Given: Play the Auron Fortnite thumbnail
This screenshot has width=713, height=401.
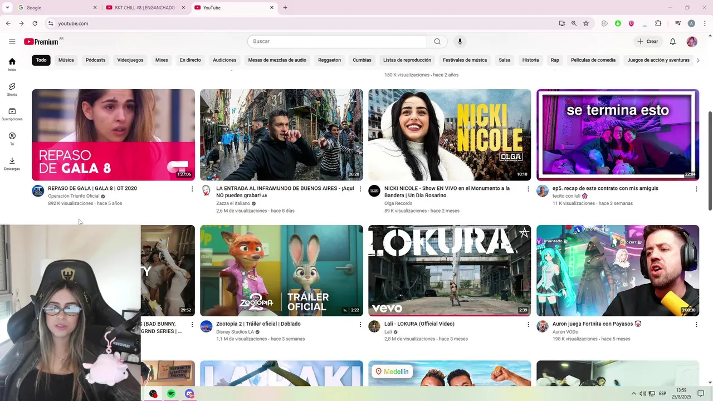Looking at the screenshot, I should point(618,271).
